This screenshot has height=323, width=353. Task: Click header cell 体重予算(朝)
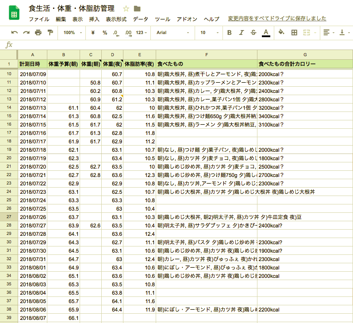click(x=64, y=64)
